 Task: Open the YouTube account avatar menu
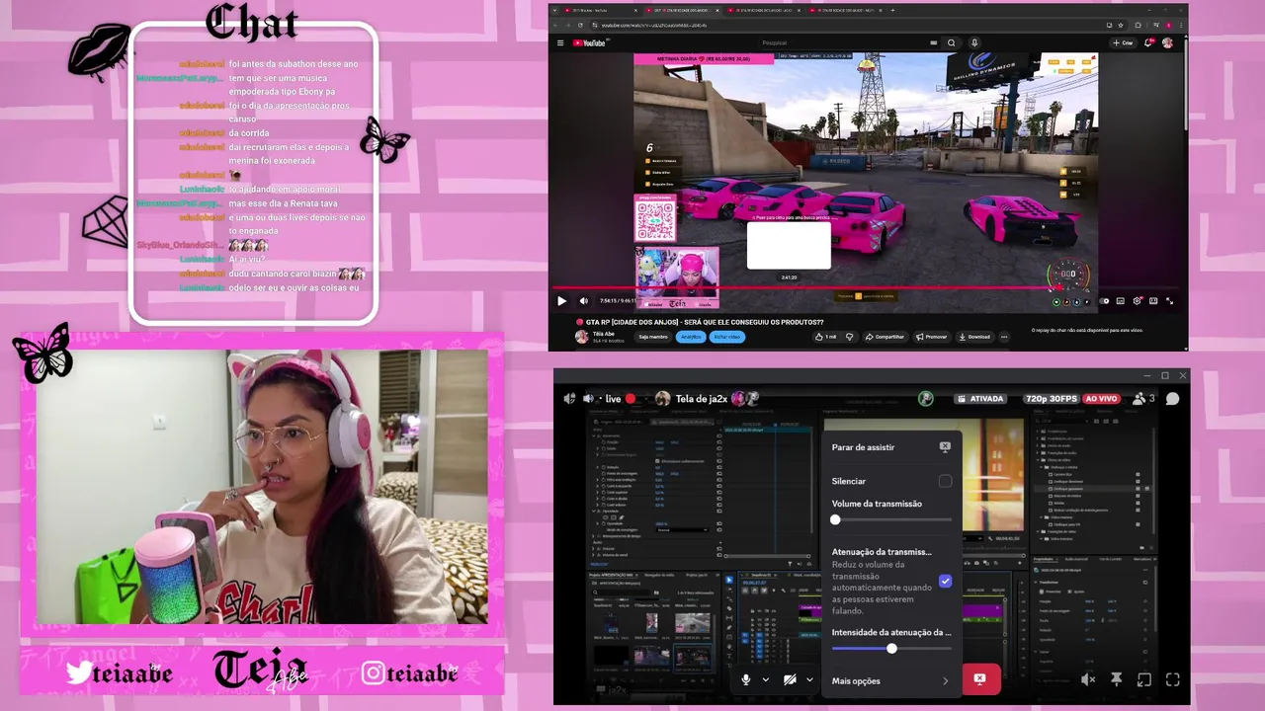[x=1167, y=42]
